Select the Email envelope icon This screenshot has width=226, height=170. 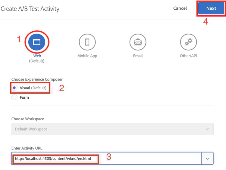pos(138,42)
